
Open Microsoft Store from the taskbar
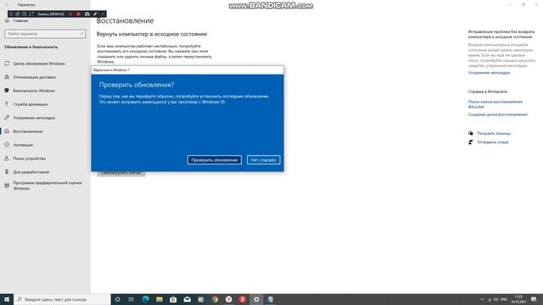[x=173, y=299]
